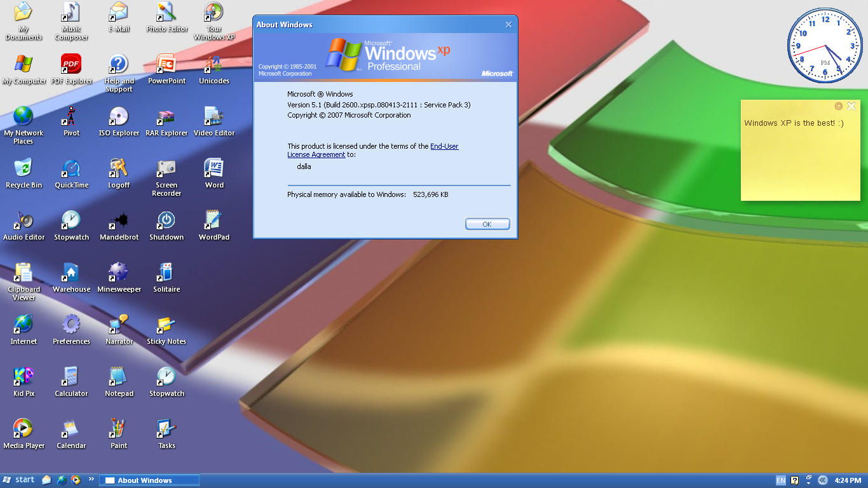
Task: Select the Tasks desktop shortcut
Action: coord(166,433)
